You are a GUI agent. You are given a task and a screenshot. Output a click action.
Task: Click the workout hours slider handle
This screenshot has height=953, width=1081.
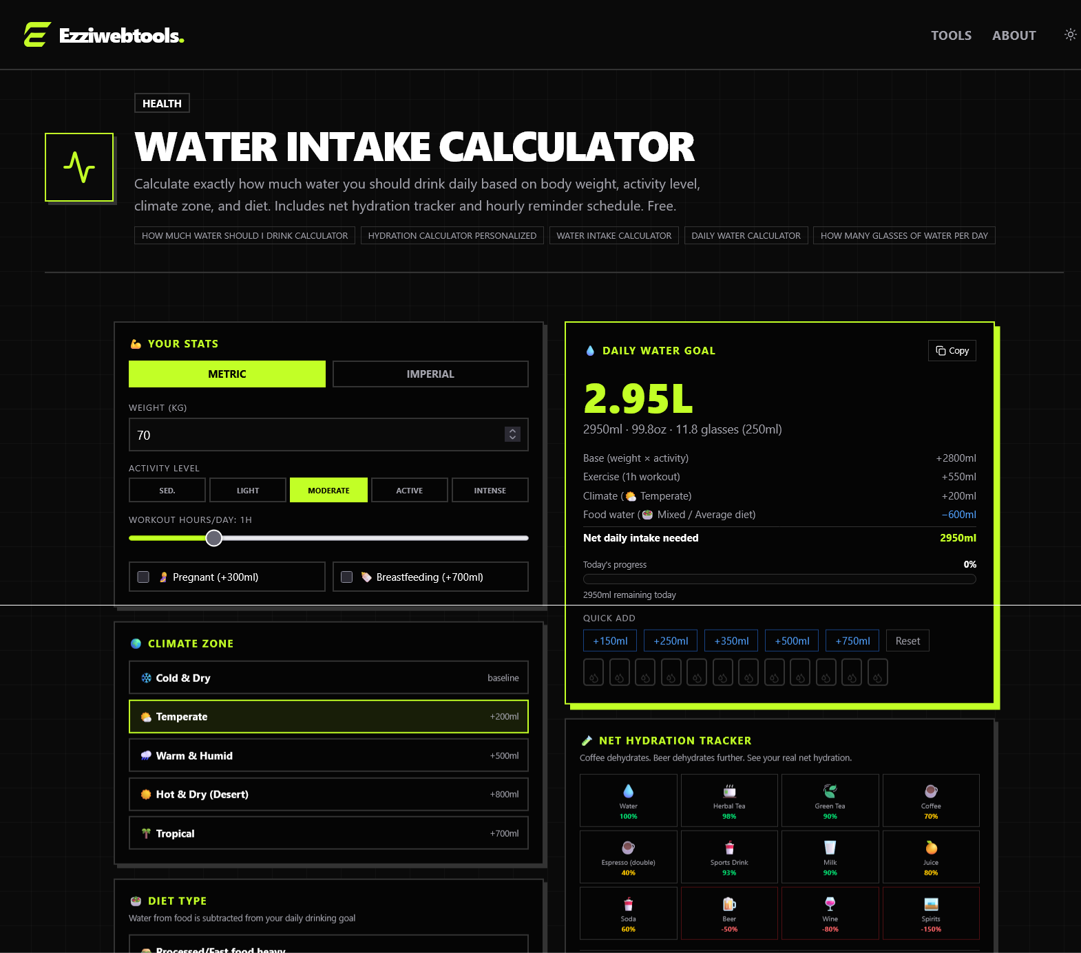click(214, 538)
